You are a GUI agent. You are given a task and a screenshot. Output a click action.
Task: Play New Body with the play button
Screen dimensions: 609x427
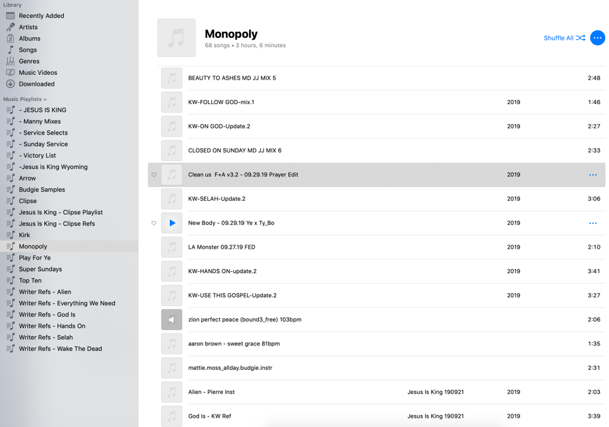click(x=172, y=223)
